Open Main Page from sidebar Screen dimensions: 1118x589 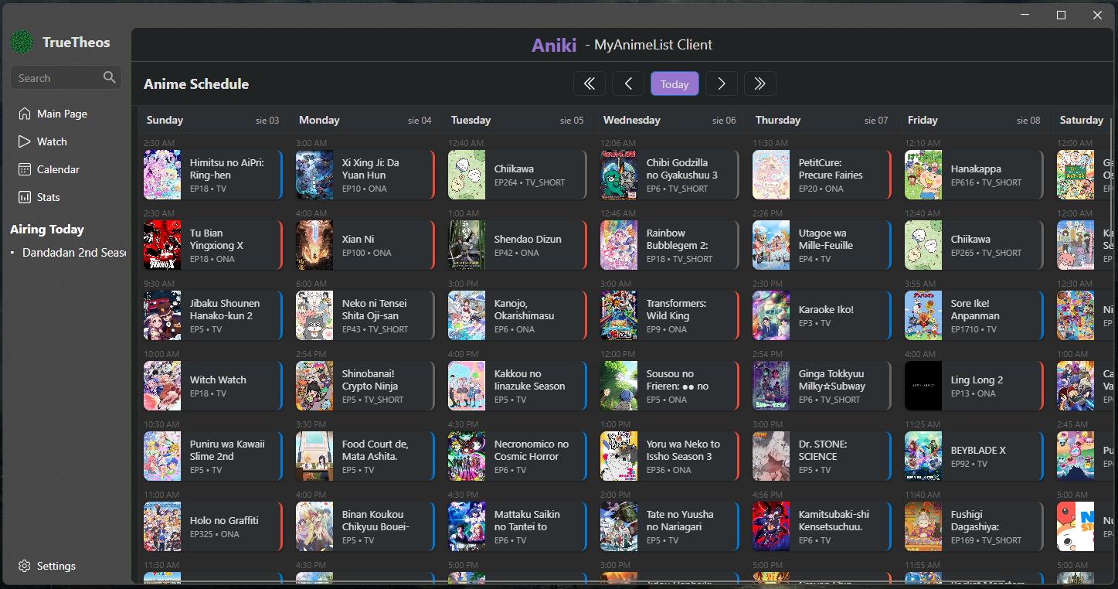(x=62, y=114)
